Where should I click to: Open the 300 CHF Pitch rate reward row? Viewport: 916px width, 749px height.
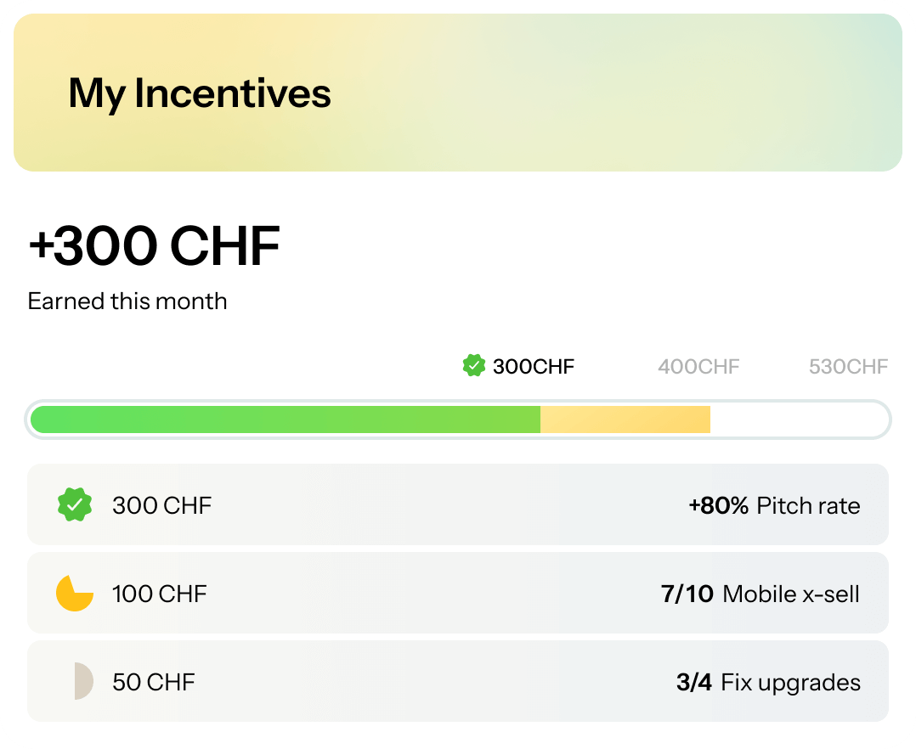coord(458,504)
